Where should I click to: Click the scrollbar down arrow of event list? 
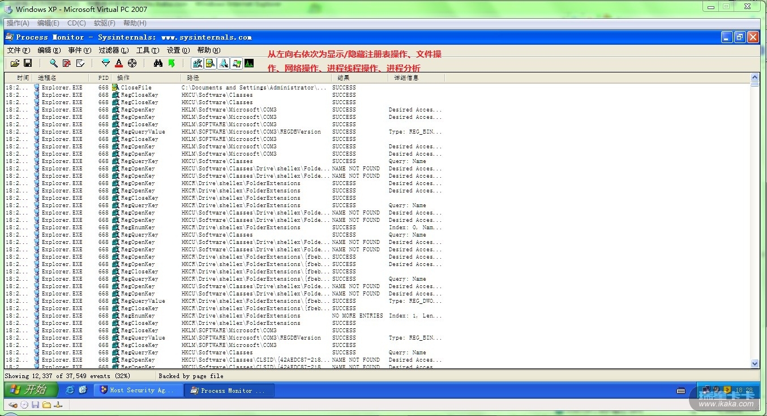pyautogui.click(x=755, y=363)
